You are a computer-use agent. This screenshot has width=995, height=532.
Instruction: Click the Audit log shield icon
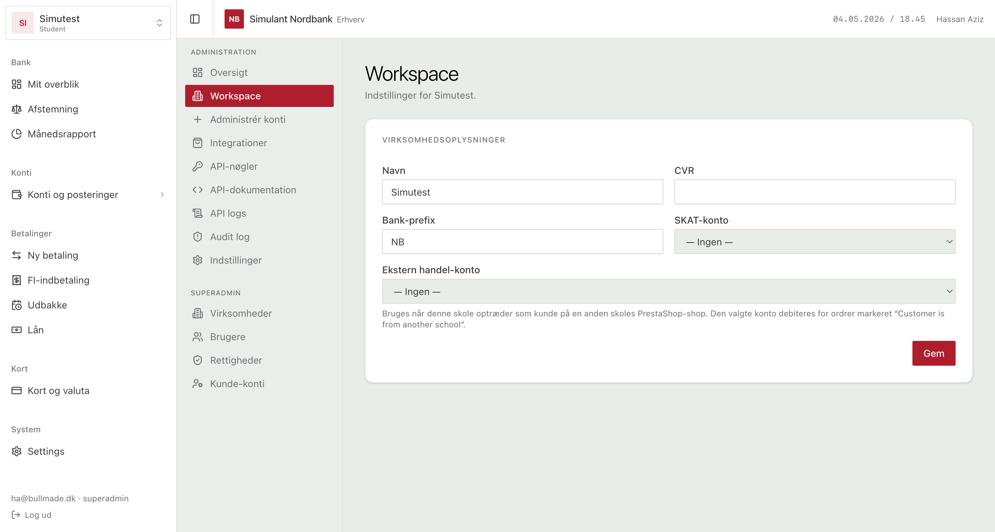pos(197,236)
